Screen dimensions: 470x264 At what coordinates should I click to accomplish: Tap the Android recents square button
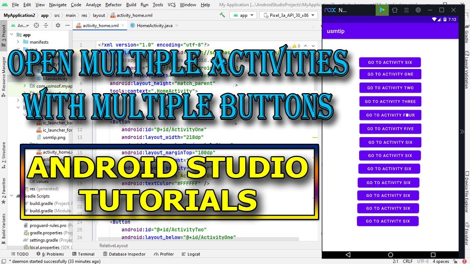click(x=433, y=254)
